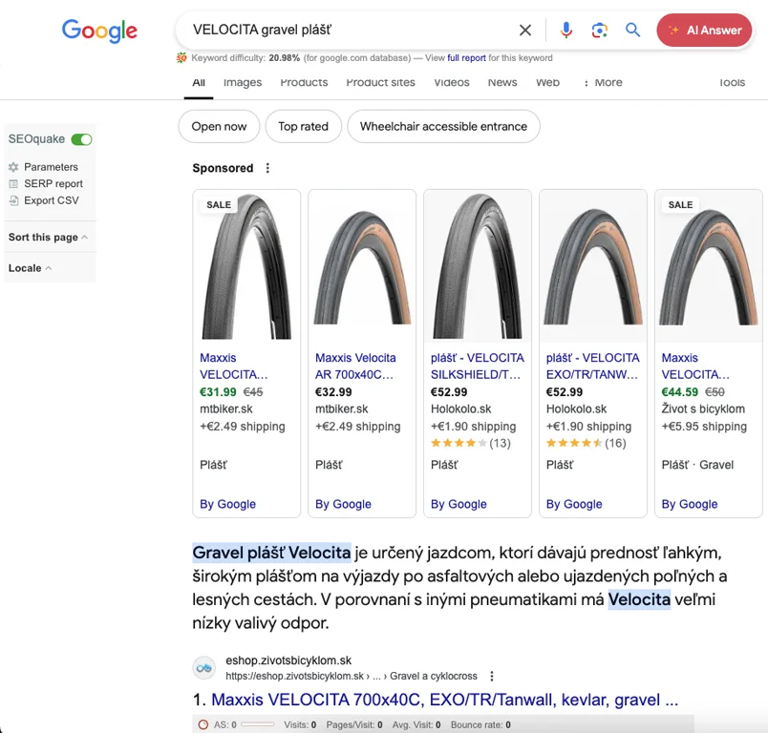Open the first Maxxis VELOCITA €31.99 tire thumbnail
The image size is (768, 733).
(x=246, y=266)
